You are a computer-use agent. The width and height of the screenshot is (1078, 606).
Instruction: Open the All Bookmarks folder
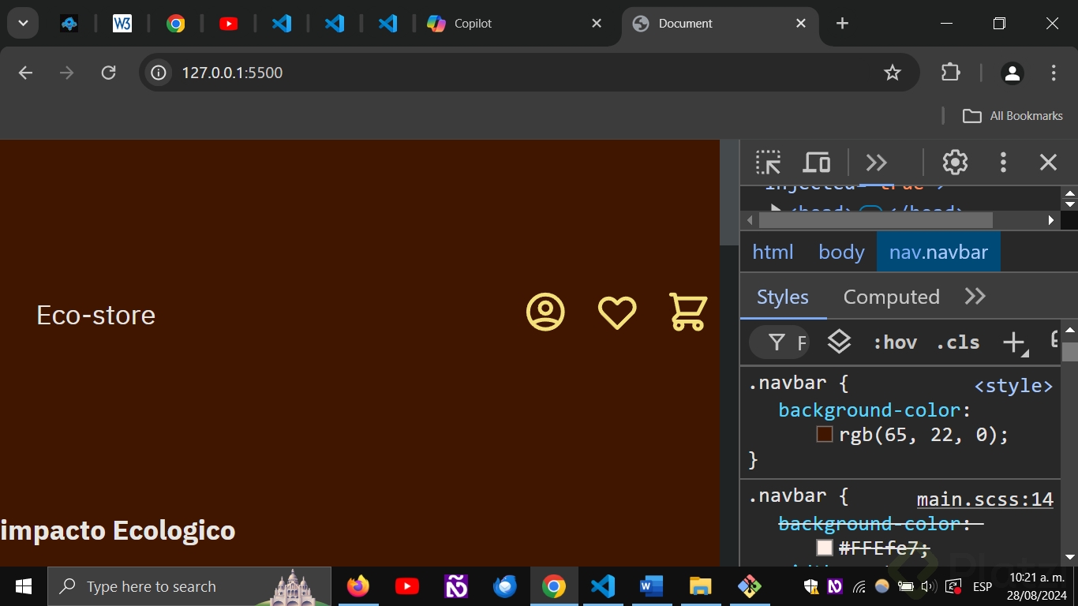pyautogui.click(x=1012, y=116)
